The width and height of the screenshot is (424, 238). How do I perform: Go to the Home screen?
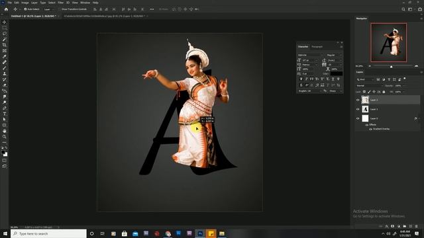6,9
